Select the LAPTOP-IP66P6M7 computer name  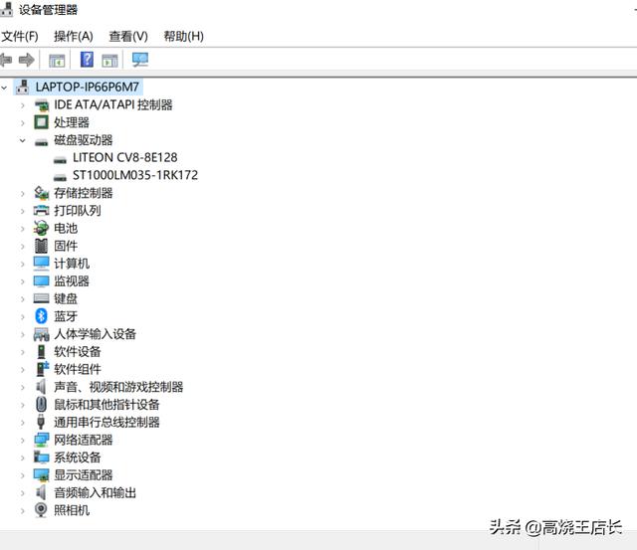88,87
